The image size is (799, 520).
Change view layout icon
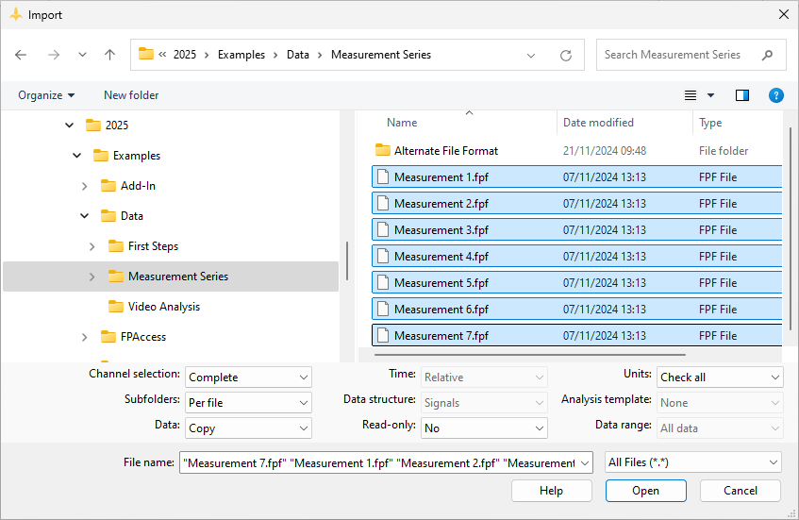(x=691, y=95)
